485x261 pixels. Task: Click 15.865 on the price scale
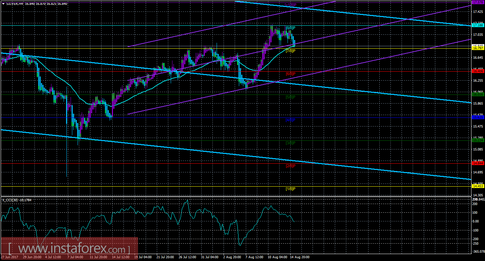coord(478,104)
